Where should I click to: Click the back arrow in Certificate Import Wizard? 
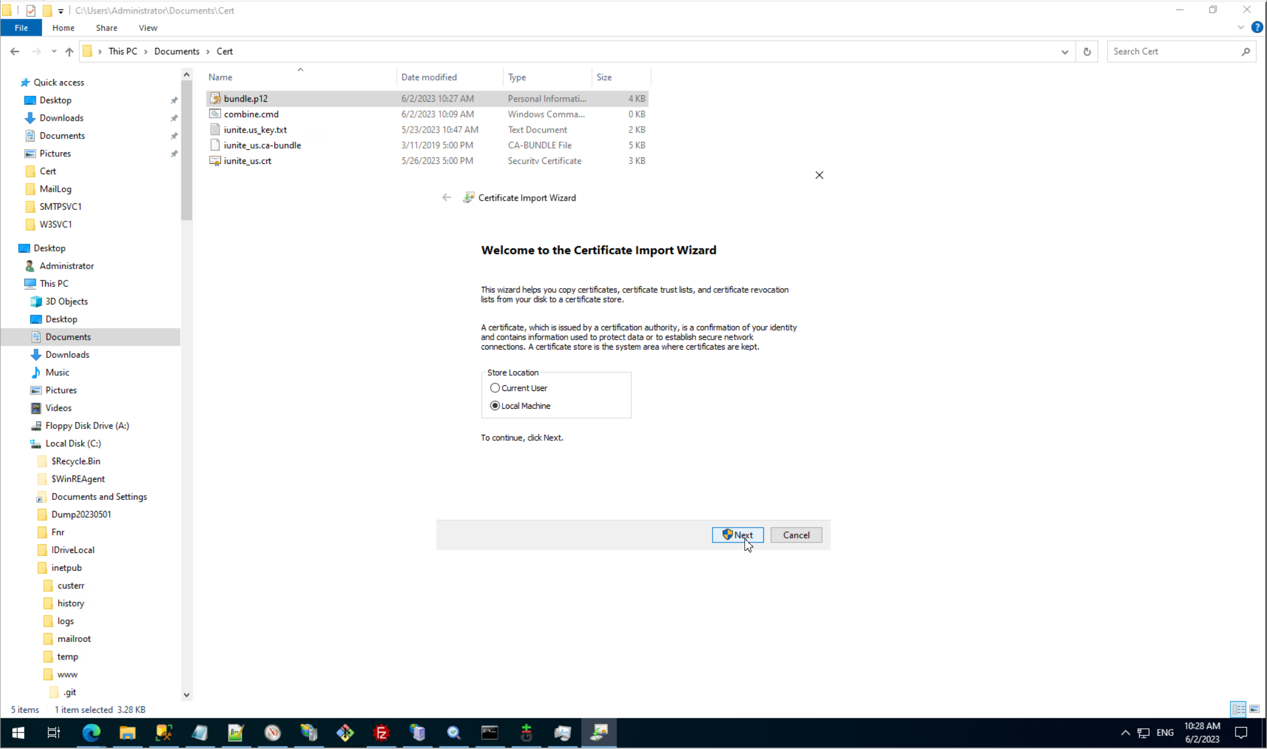[x=446, y=198]
